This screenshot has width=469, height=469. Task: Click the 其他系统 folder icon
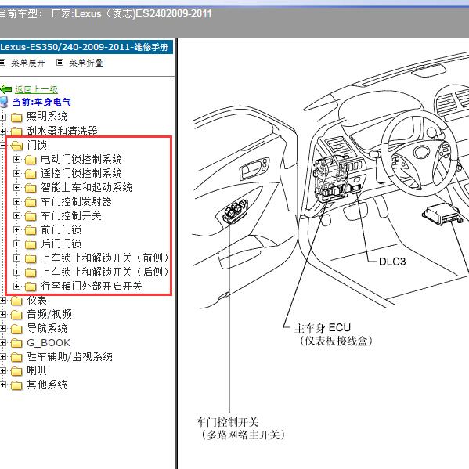(x=16, y=385)
